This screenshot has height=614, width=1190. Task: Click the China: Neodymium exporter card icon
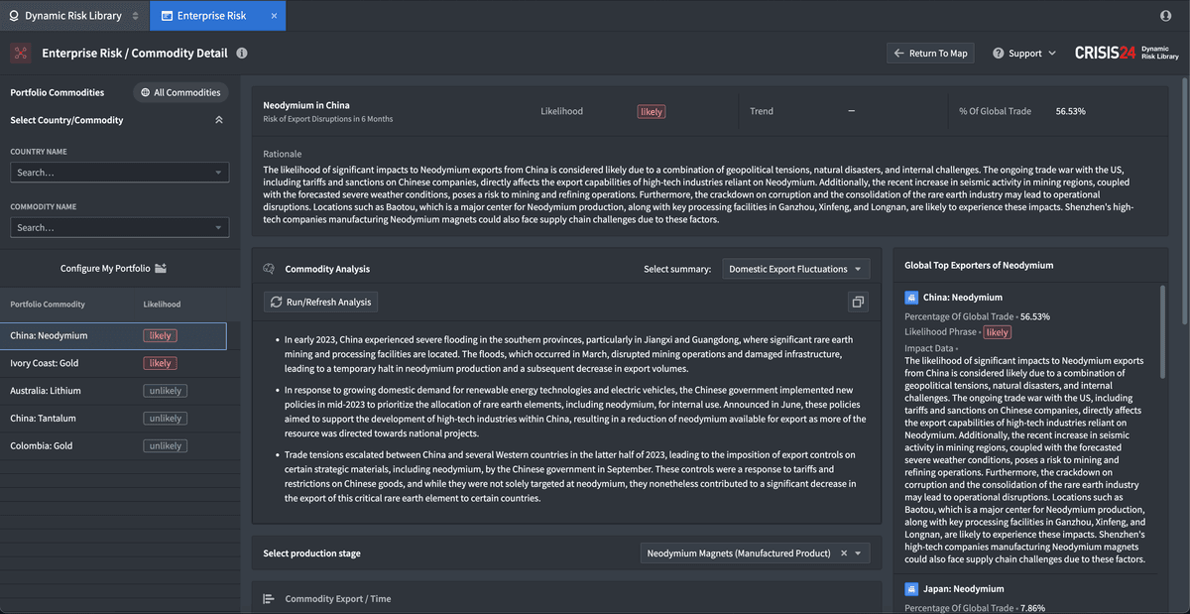tap(911, 298)
